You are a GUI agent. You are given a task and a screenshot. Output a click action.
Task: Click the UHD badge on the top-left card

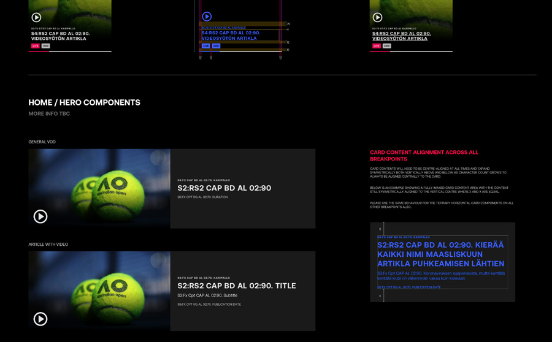click(45, 46)
